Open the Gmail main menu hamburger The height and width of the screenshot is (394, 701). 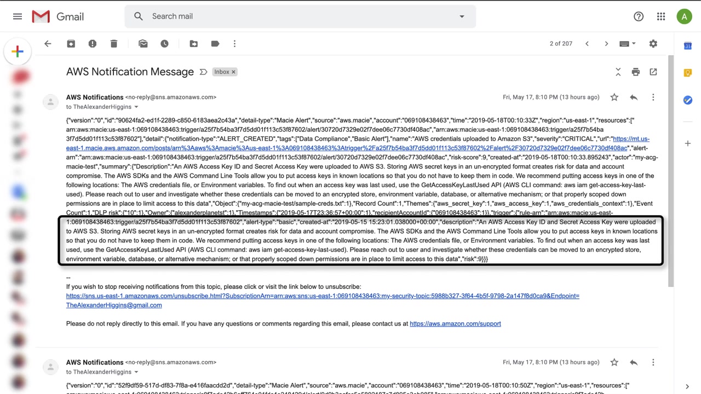click(x=18, y=16)
